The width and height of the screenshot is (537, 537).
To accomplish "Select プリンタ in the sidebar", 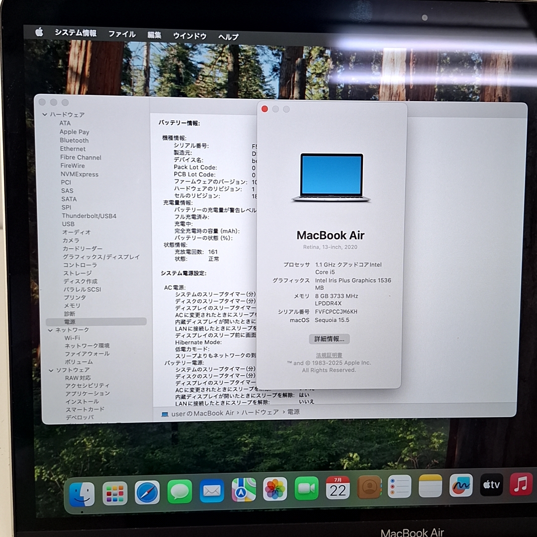I will click(x=75, y=298).
